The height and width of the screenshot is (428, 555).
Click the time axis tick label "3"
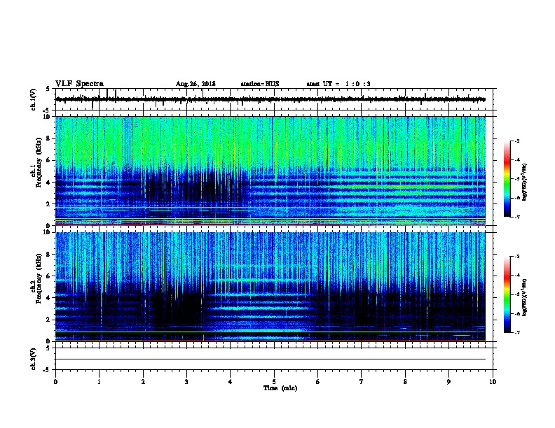[x=186, y=382]
